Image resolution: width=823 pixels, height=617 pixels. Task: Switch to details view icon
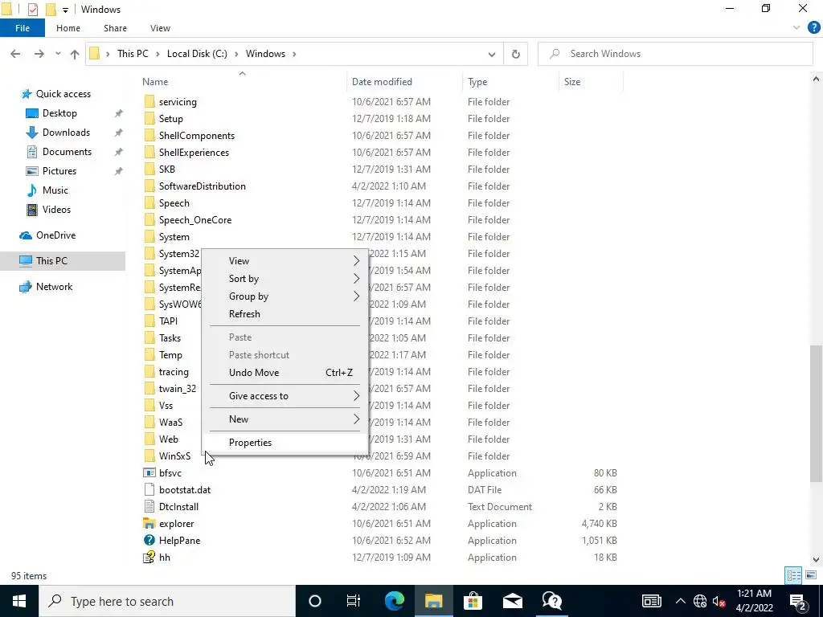click(x=793, y=575)
